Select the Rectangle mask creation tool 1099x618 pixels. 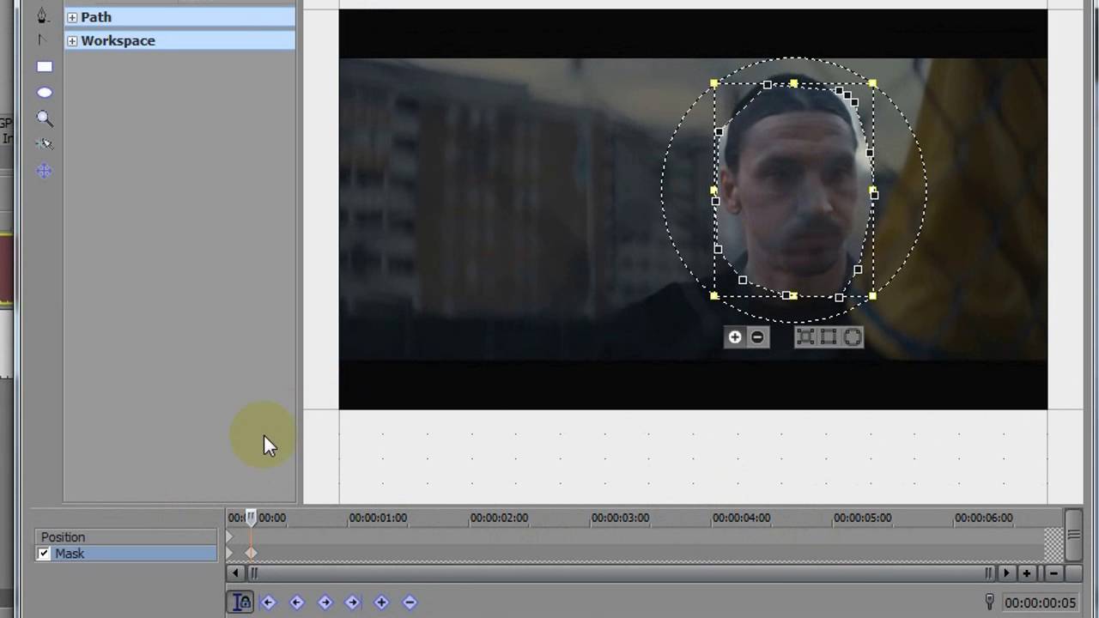click(x=45, y=67)
